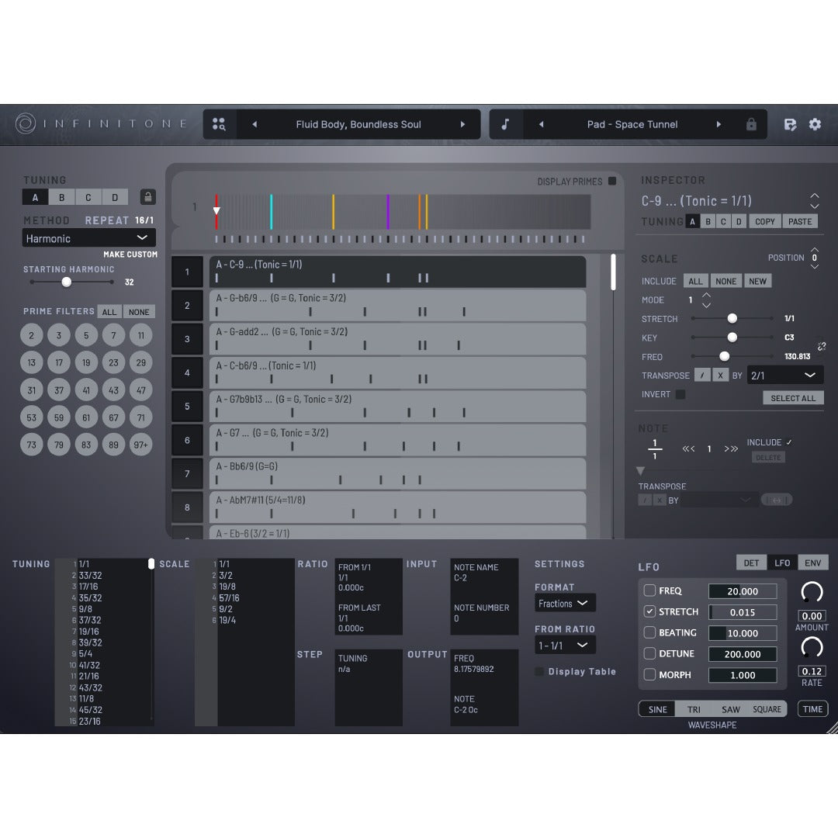Enable the DISPLAY PRIMES checkbox
The width and height of the screenshot is (838, 838).
pyautogui.click(x=612, y=181)
